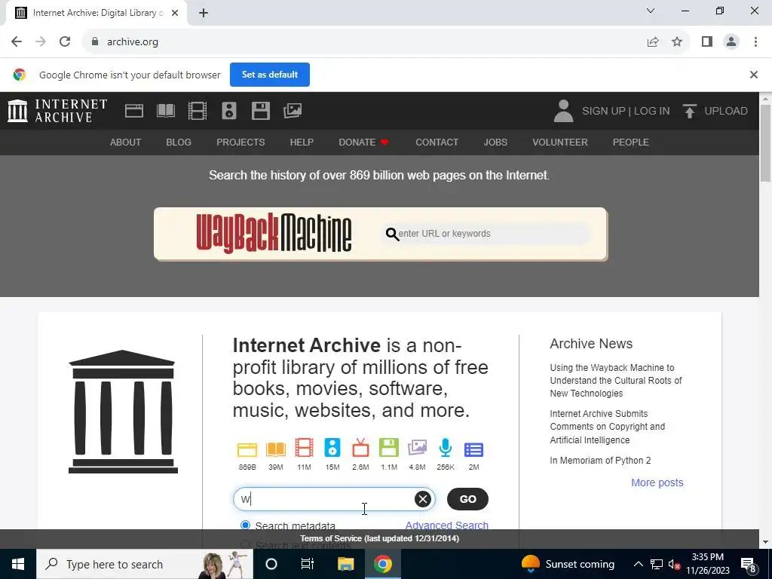772x579 pixels.
Task: Click the share page icon in address bar
Action: pyautogui.click(x=652, y=42)
